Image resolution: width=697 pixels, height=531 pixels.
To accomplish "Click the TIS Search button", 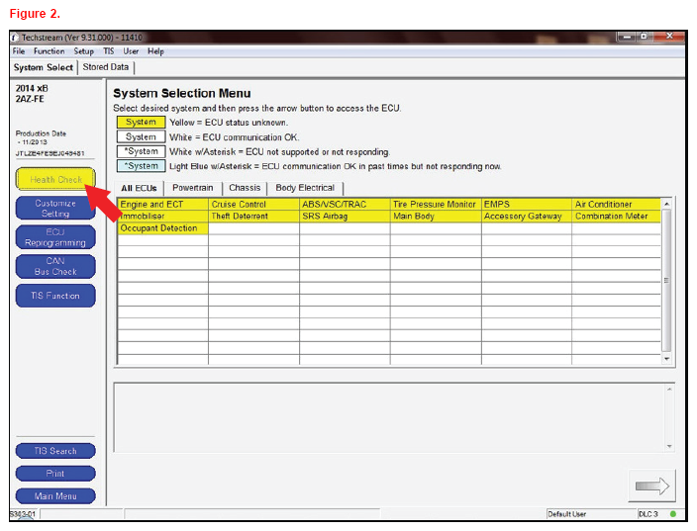I will click(55, 451).
